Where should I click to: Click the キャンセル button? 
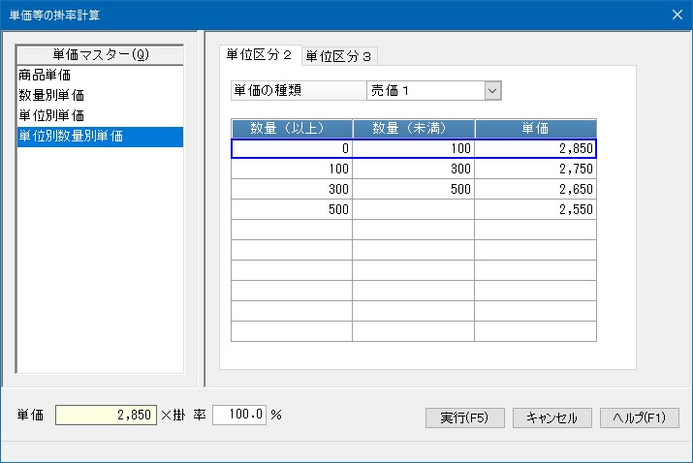pyautogui.click(x=551, y=417)
